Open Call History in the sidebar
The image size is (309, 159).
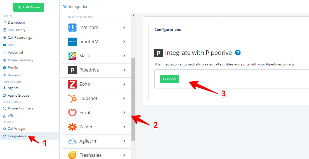pos(16,30)
